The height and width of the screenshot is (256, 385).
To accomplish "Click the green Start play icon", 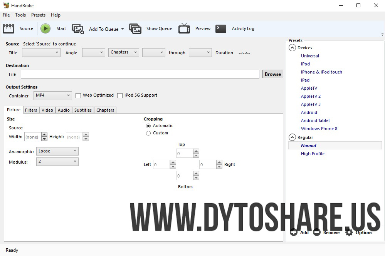I will pyautogui.click(x=45, y=29).
